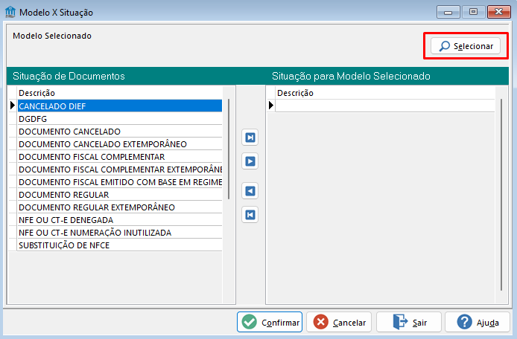Screen dimensions: 517x339
Task: Minimize the Modelo X Situação window
Action: 448,12
